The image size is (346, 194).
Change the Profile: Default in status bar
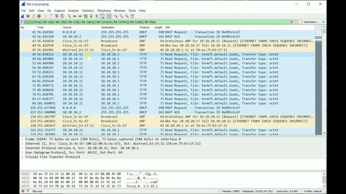point(313,191)
